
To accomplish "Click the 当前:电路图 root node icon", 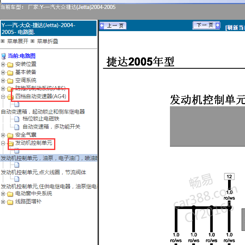I will [x=4, y=56].
